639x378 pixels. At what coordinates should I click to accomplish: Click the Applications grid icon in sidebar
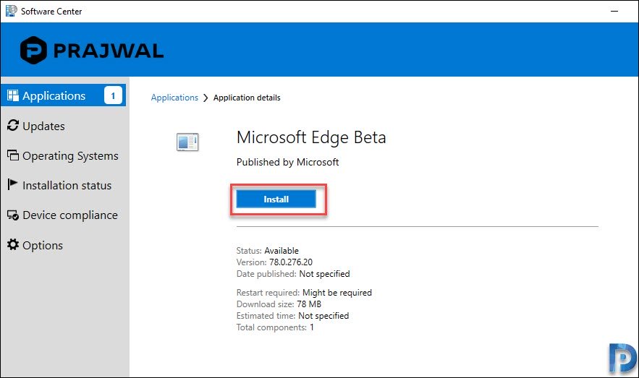point(13,95)
